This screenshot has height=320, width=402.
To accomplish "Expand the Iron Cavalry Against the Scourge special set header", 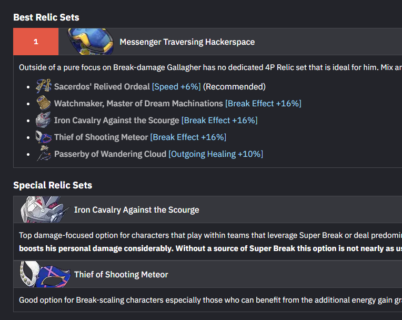I will pyautogui.click(x=208, y=209).
